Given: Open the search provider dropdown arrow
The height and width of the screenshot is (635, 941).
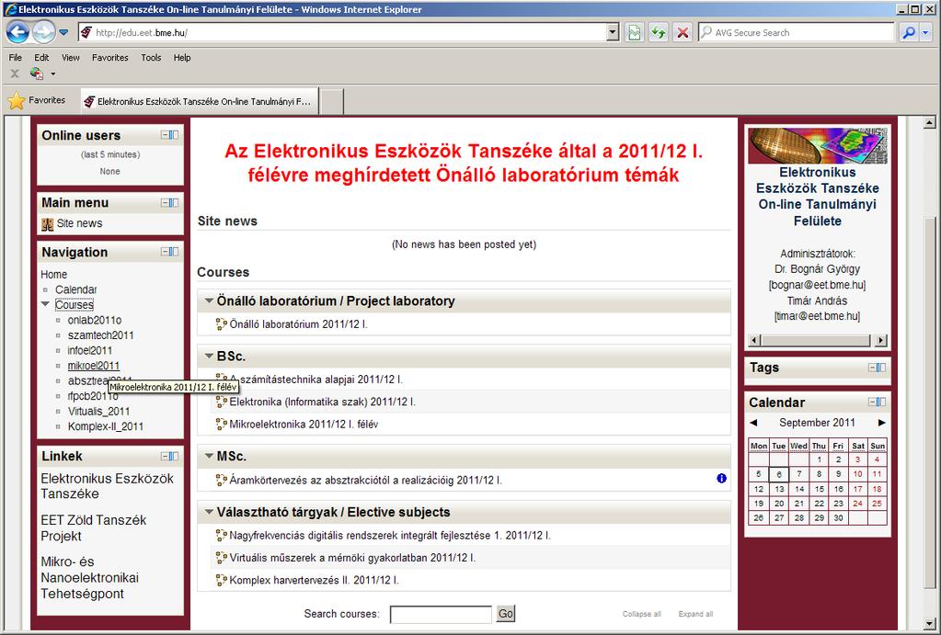Looking at the screenshot, I should tap(926, 32).
